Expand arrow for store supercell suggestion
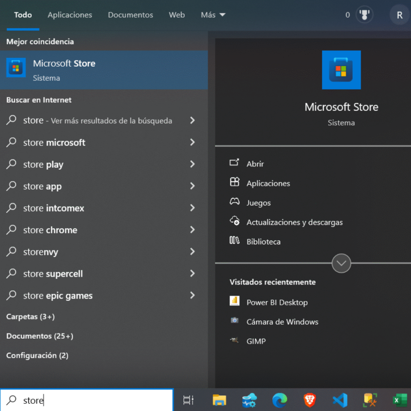The width and height of the screenshot is (411, 411). (x=192, y=273)
